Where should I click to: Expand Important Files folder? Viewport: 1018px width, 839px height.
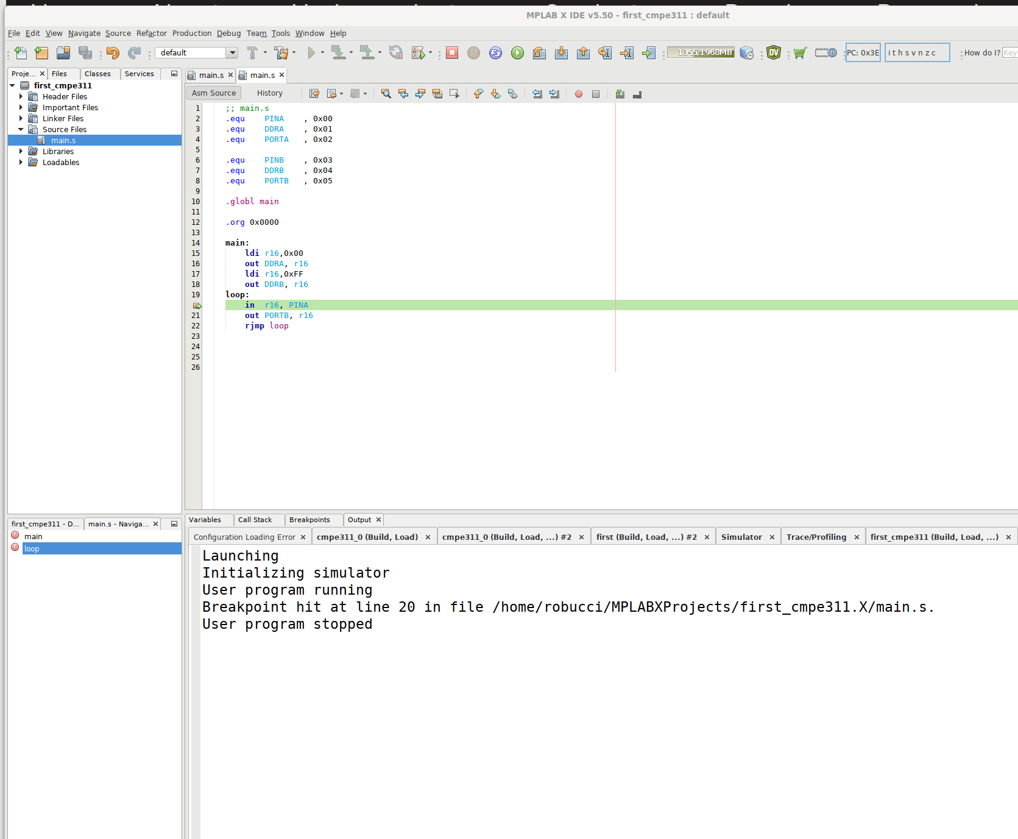tap(21, 108)
